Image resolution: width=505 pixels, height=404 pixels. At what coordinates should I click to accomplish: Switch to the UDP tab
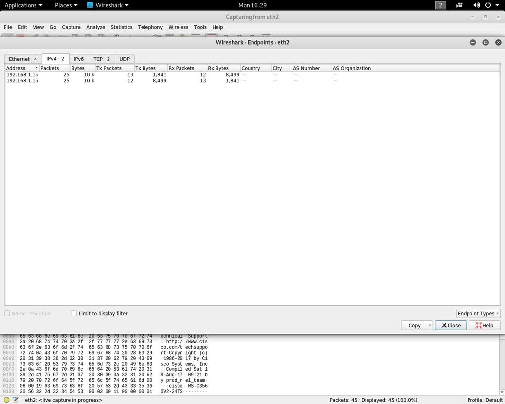[125, 59]
